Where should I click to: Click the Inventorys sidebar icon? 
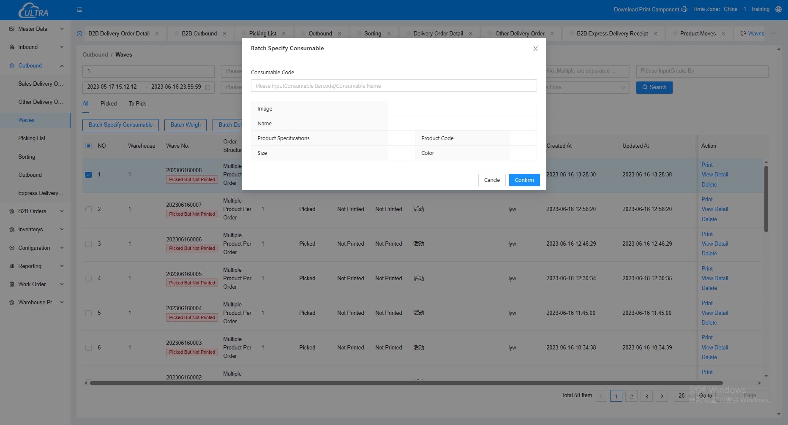point(12,230)
